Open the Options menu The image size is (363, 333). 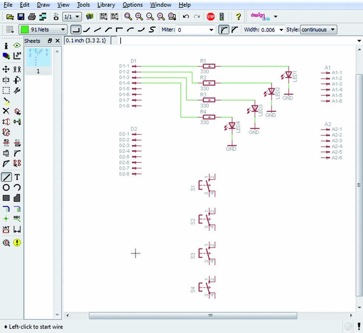(x=132, y=5)
